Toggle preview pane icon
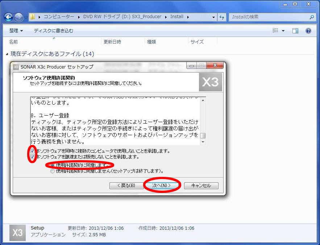The width and height of the screenshot is (320, 245). pyautogui.click(x=295, y=31)
